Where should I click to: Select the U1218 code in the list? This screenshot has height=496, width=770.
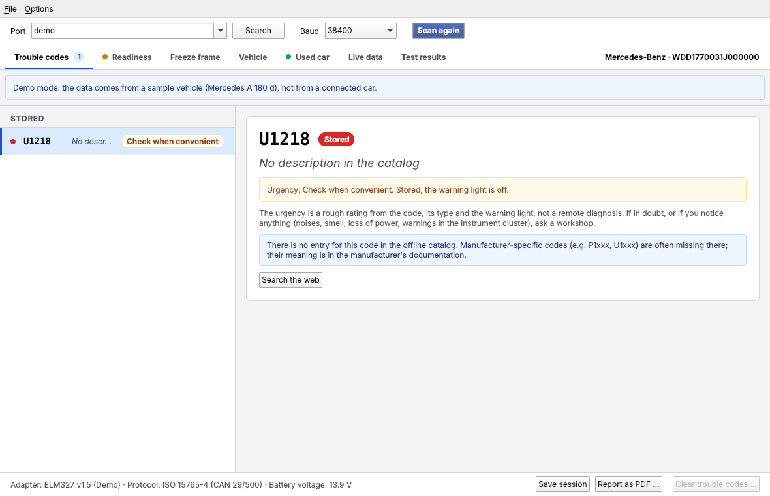(117, 142)
